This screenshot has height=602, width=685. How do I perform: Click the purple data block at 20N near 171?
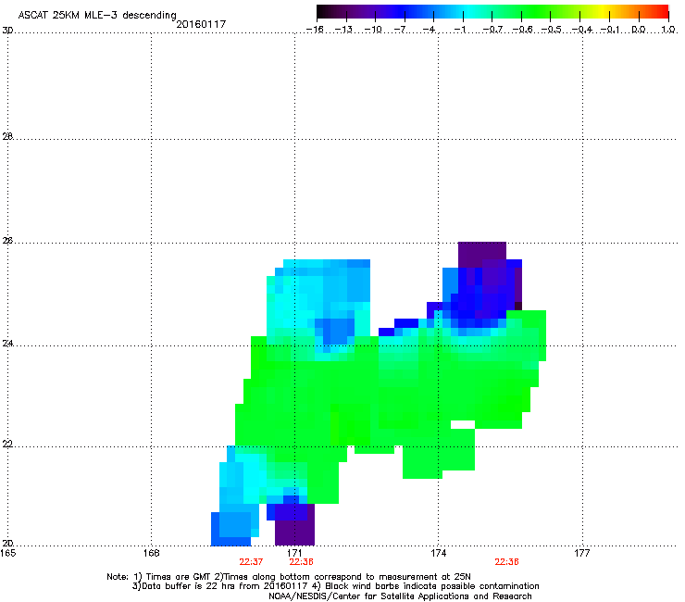294,533
